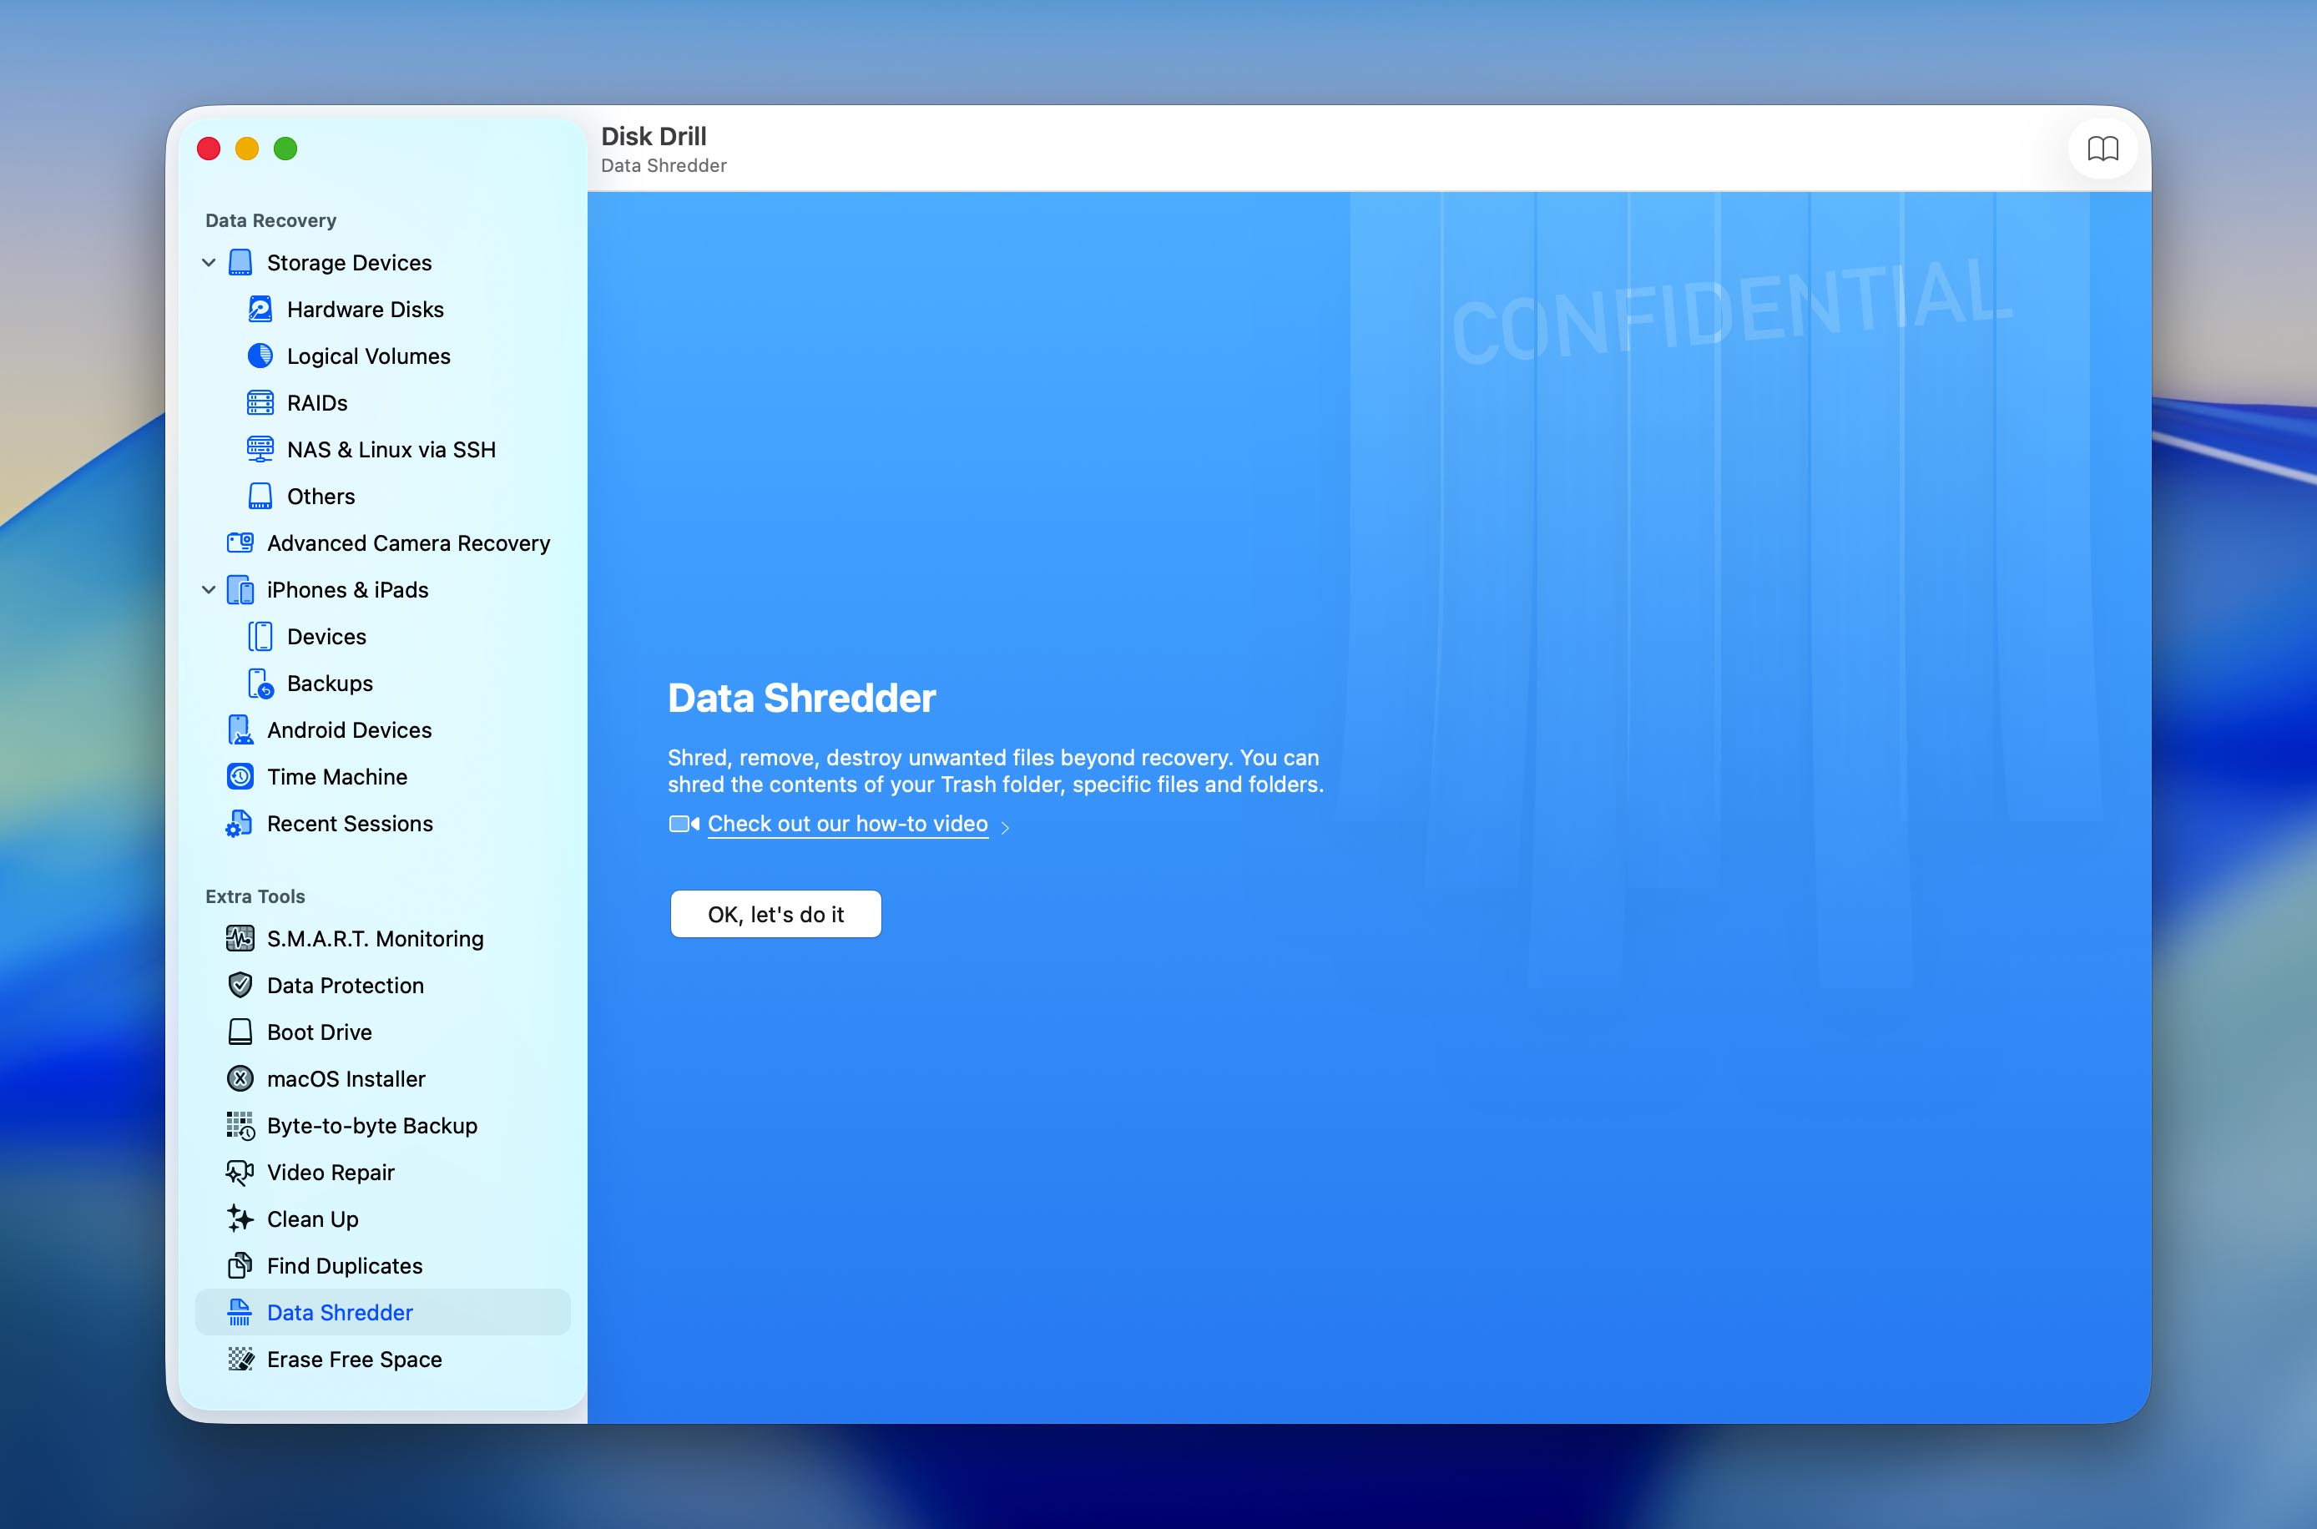Image resolution: width=2317 pixels, height=1529 pixels.
Task: Click the Hardware Disks icon
Action: pos(260,309)
